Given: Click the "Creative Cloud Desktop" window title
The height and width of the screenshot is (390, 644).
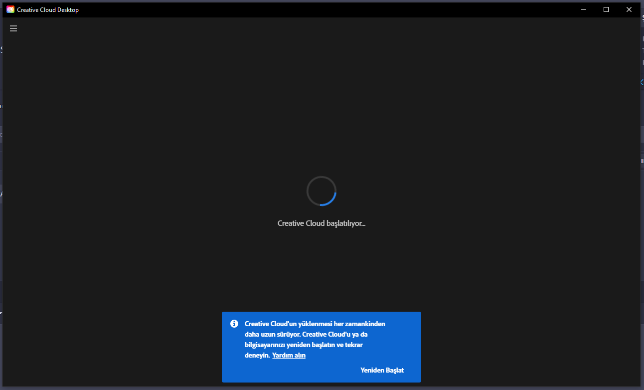Looking at the screenshot, I should (x=48, y=10).
